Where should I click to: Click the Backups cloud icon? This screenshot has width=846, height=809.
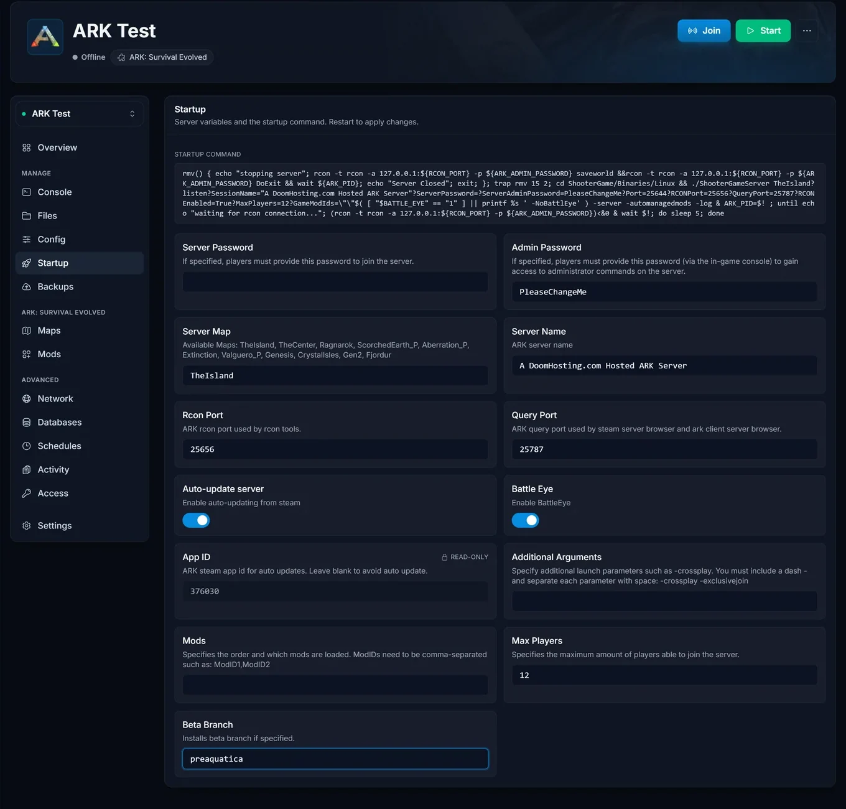(x=26, y=287)
